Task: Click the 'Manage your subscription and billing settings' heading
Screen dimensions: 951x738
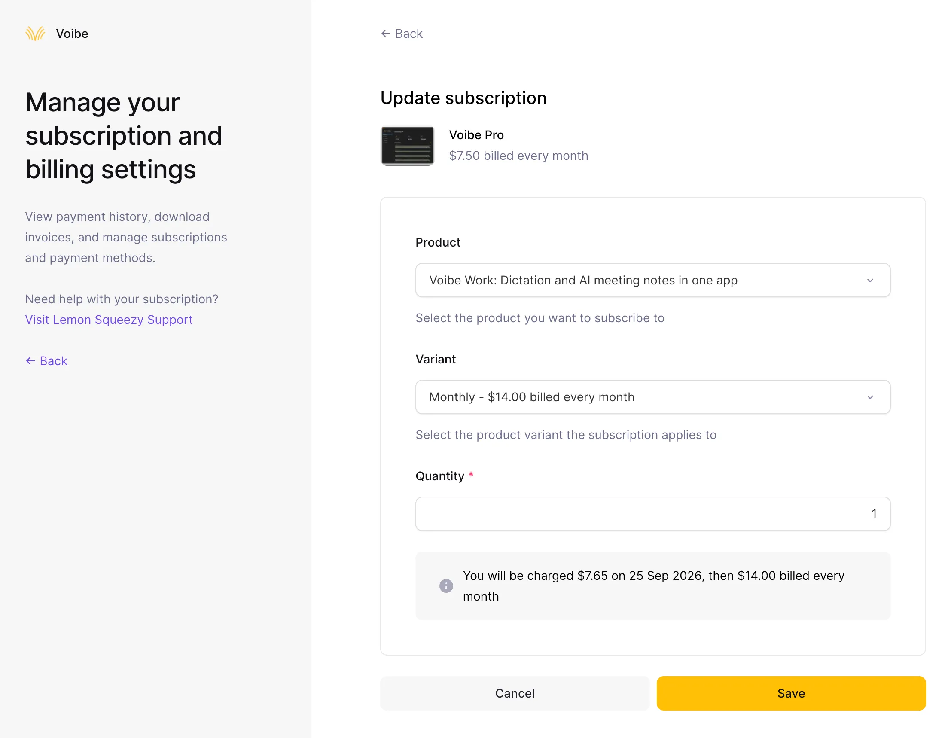Action: pyautogui.click(x=124, y=136)
